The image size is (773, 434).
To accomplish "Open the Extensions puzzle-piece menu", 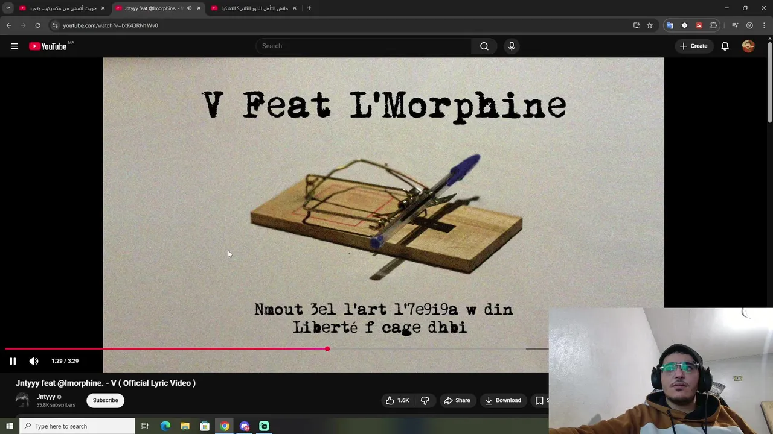I will 714,25.
